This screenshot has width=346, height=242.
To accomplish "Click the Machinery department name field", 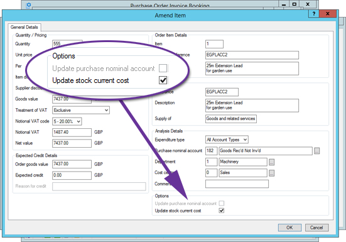I will 243,162.
